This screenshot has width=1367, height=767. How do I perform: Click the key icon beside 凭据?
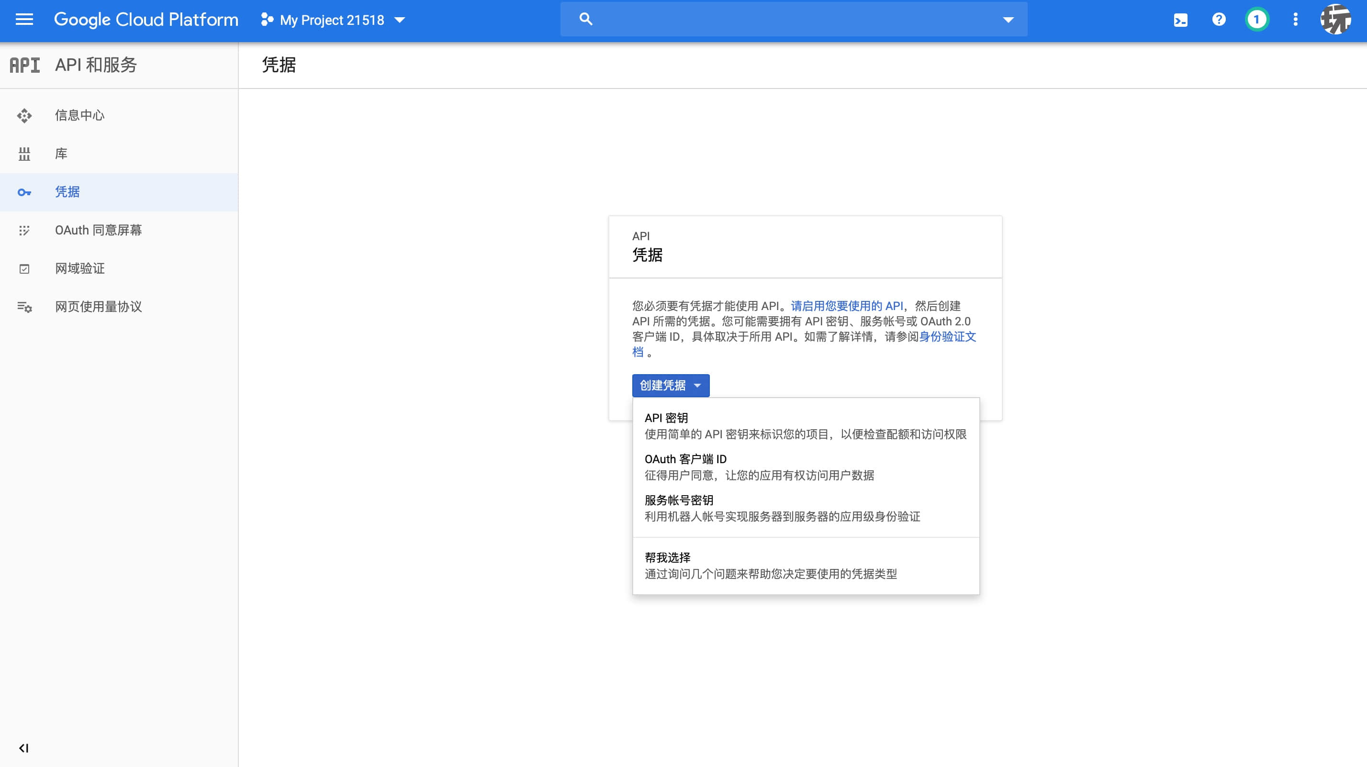(24, 192)
